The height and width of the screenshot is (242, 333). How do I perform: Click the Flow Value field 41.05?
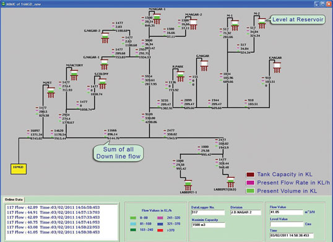(287, 212)
